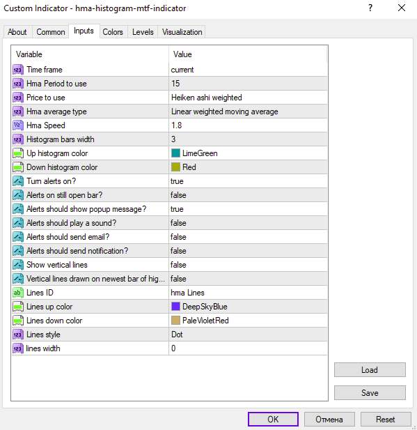This screenshot has width=417, height=430.
Task: Open the Price to use Heiken ashi weighted value
Action: 249,98
